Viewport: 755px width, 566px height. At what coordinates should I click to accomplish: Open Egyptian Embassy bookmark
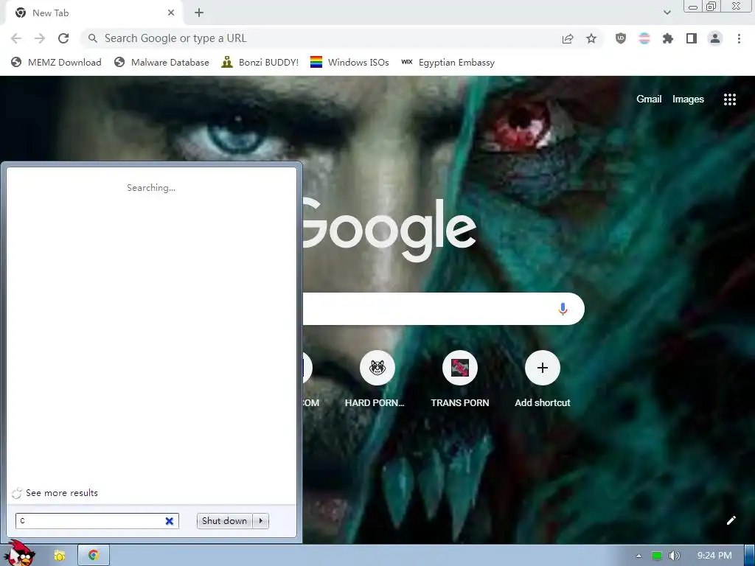click(448, 62)
